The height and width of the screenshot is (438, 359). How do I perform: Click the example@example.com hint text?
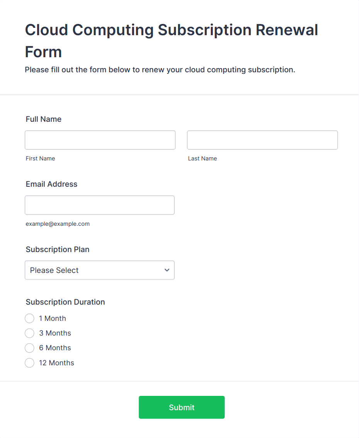click(x=58, y=224)
